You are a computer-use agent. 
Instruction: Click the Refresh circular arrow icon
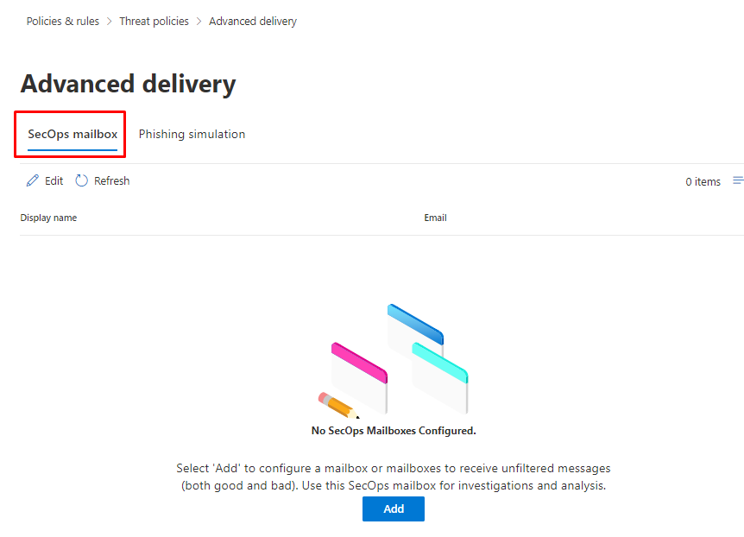coord(82,181)
